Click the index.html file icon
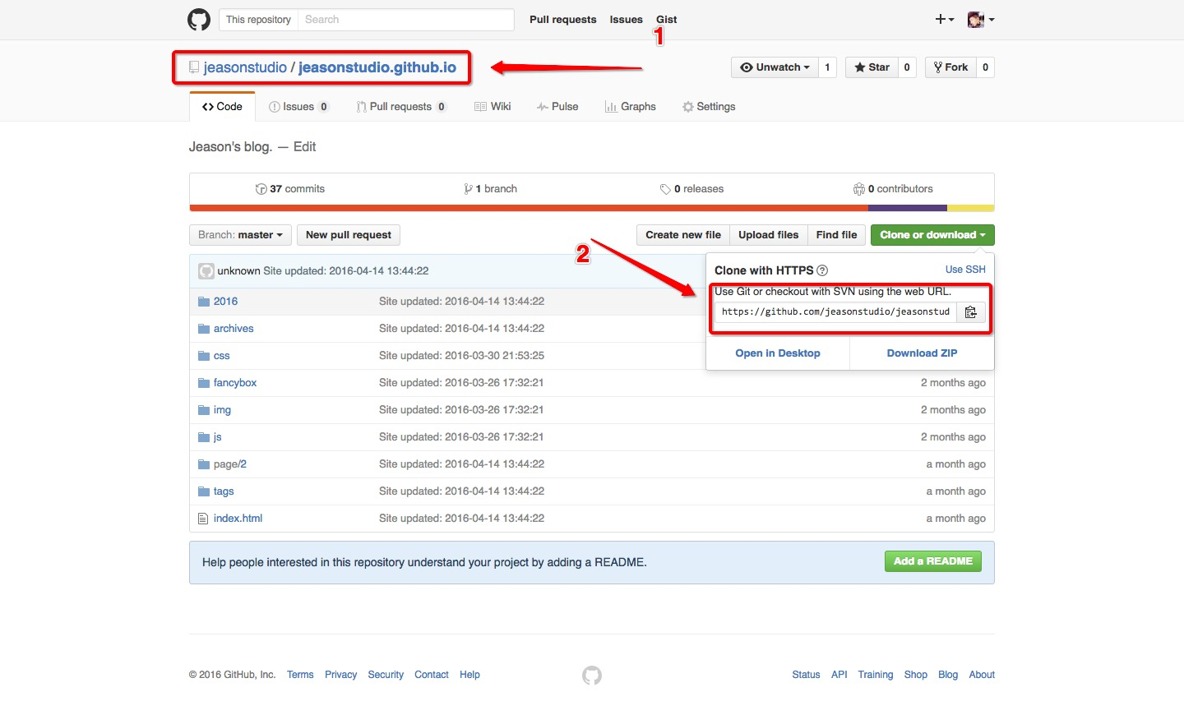The image size is (1184, 715). coord(203,519)
